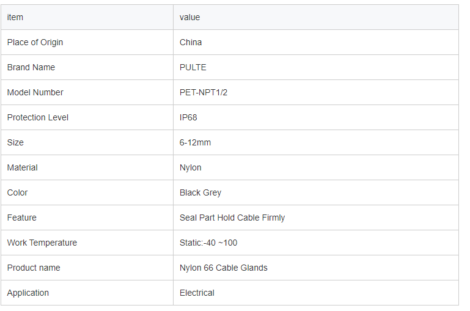The height and width of the screenshot is (311, 470).
Task: Select the 'Place of Origin' label cell
Action: (x=87, y=42)
